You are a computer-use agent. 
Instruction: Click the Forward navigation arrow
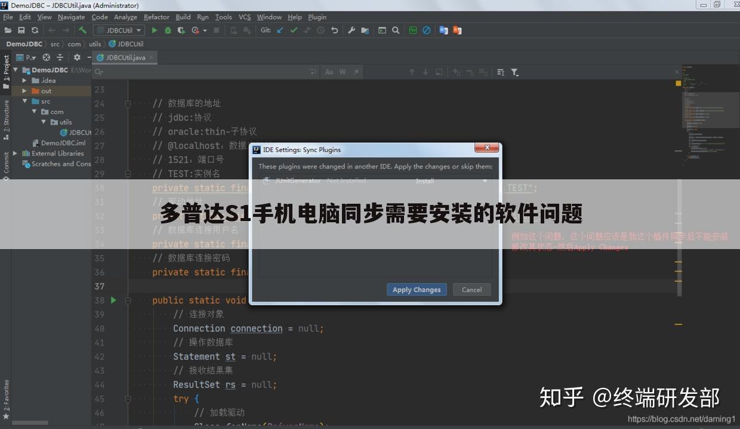[66, 30]
